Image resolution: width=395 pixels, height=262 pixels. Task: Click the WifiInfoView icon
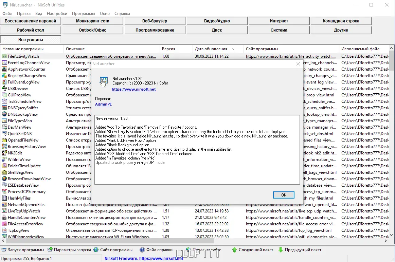pos(4,159)
